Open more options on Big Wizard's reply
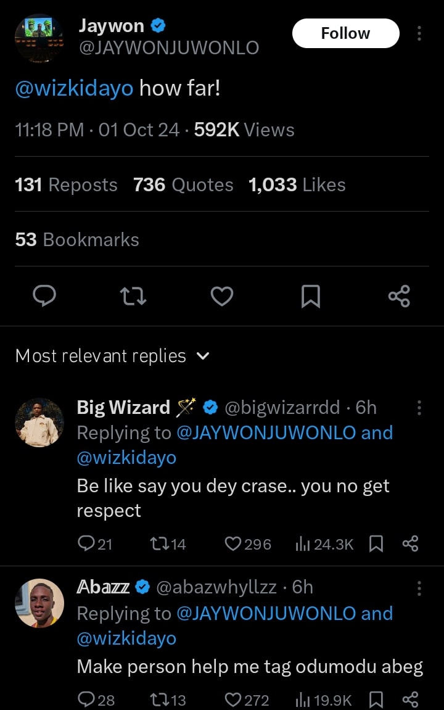 419,408
